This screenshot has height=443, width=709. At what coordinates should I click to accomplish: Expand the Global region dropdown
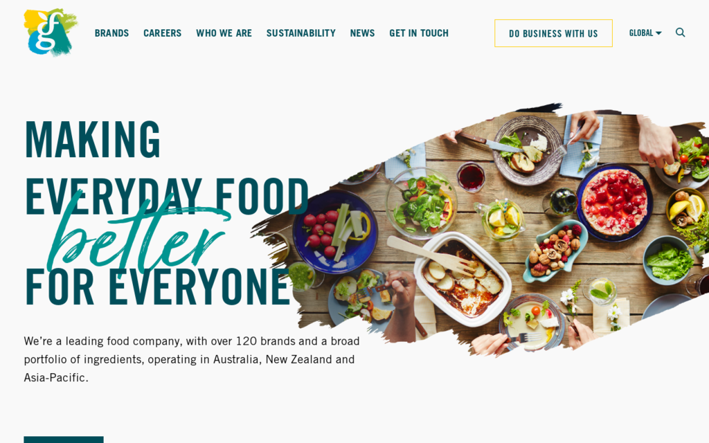click(x=645, y=33)
